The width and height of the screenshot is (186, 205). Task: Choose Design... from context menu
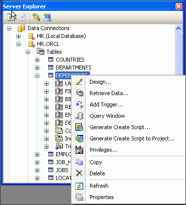[128, 82]
